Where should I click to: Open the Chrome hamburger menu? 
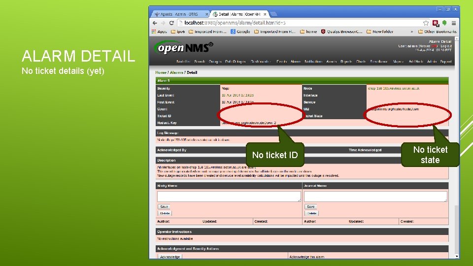pyautogui.click(x=453, y=23)
